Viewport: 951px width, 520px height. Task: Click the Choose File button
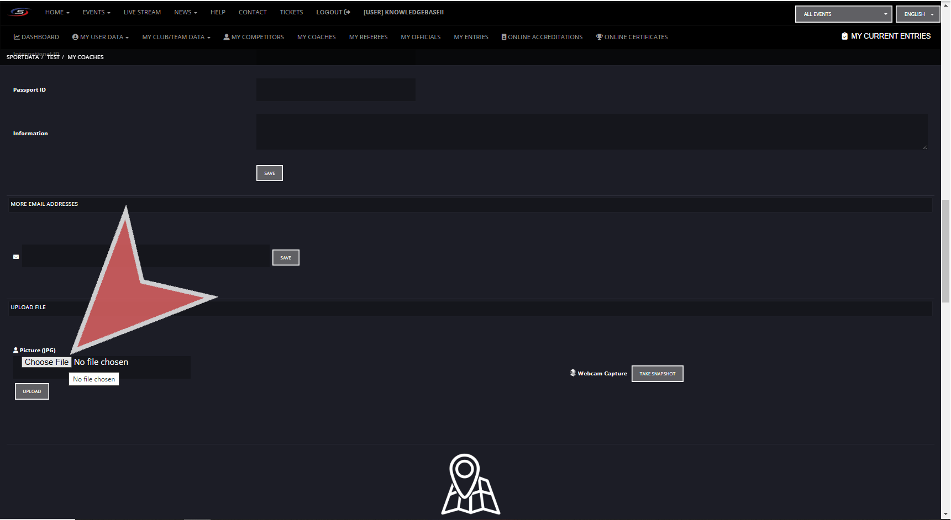point(46,362)
